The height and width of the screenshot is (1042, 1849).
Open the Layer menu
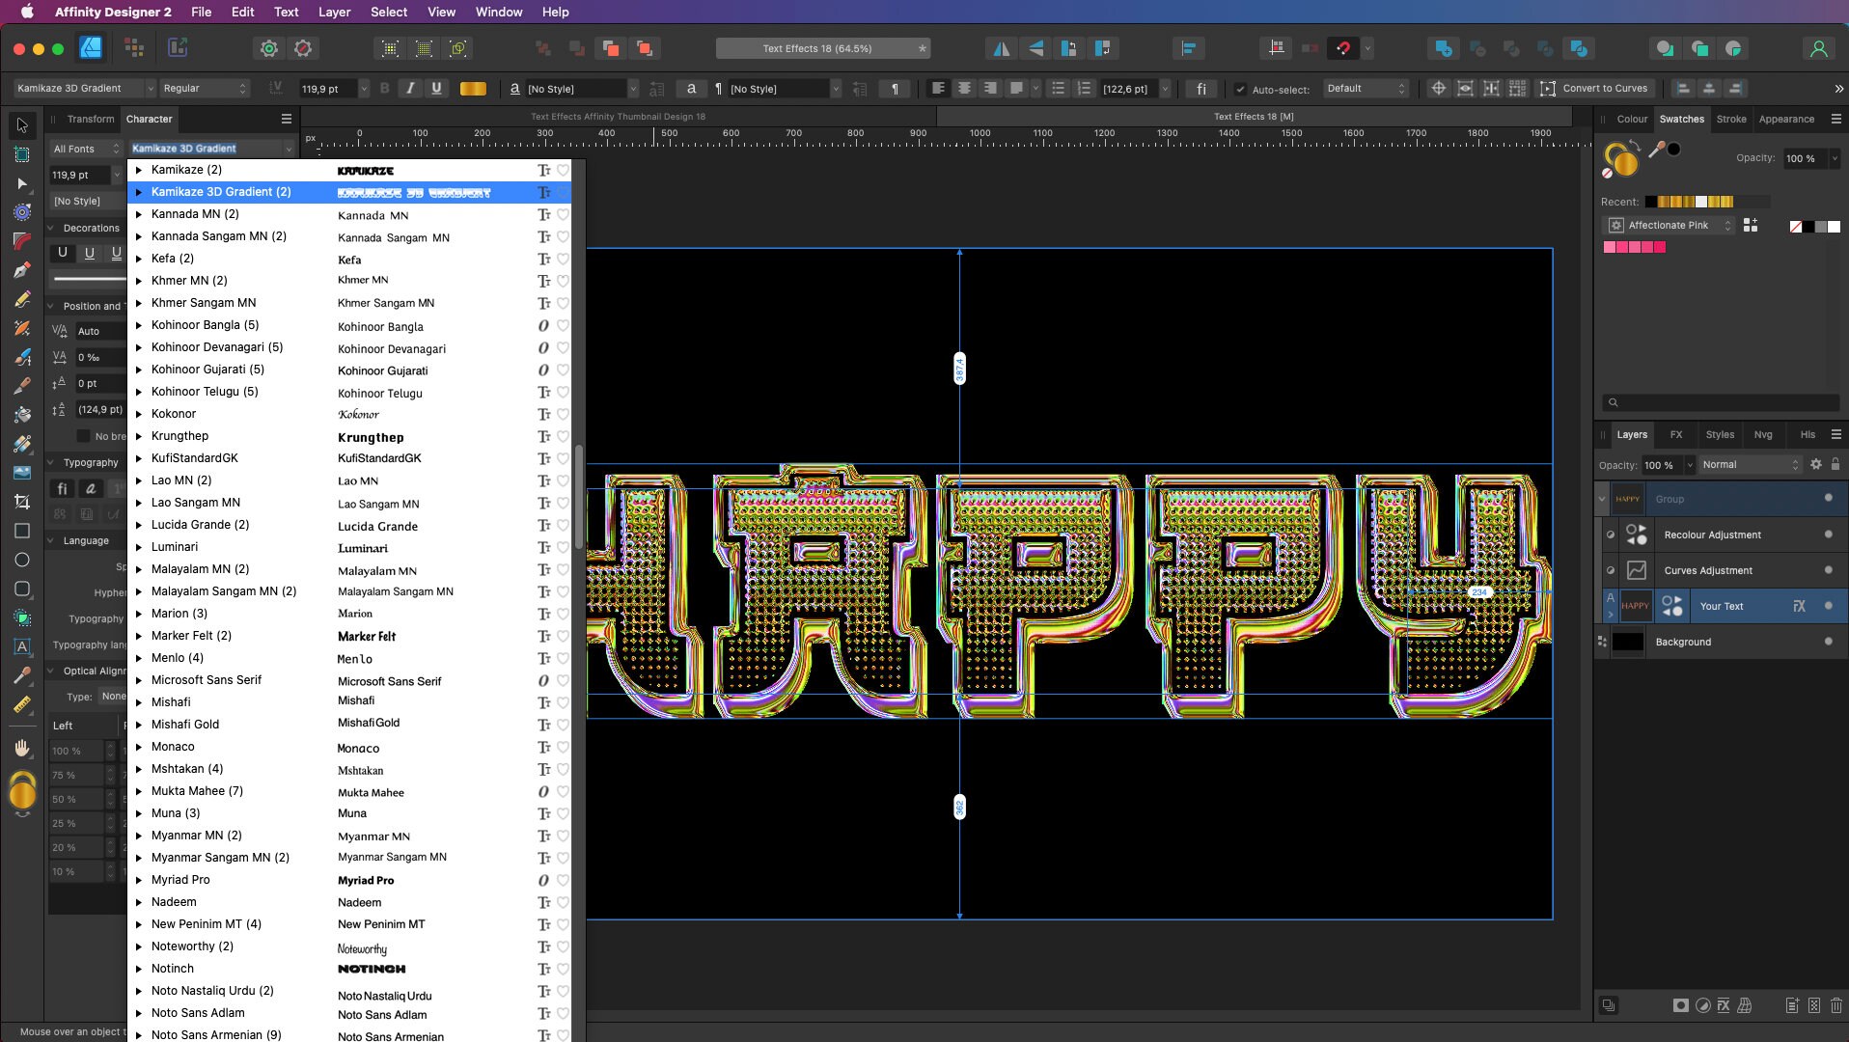(334, 12)
